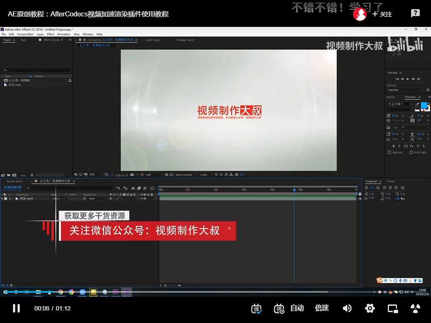431x323 pixels.
Task: Enable the Ligatures checkbox
Action: coord(389,152)
